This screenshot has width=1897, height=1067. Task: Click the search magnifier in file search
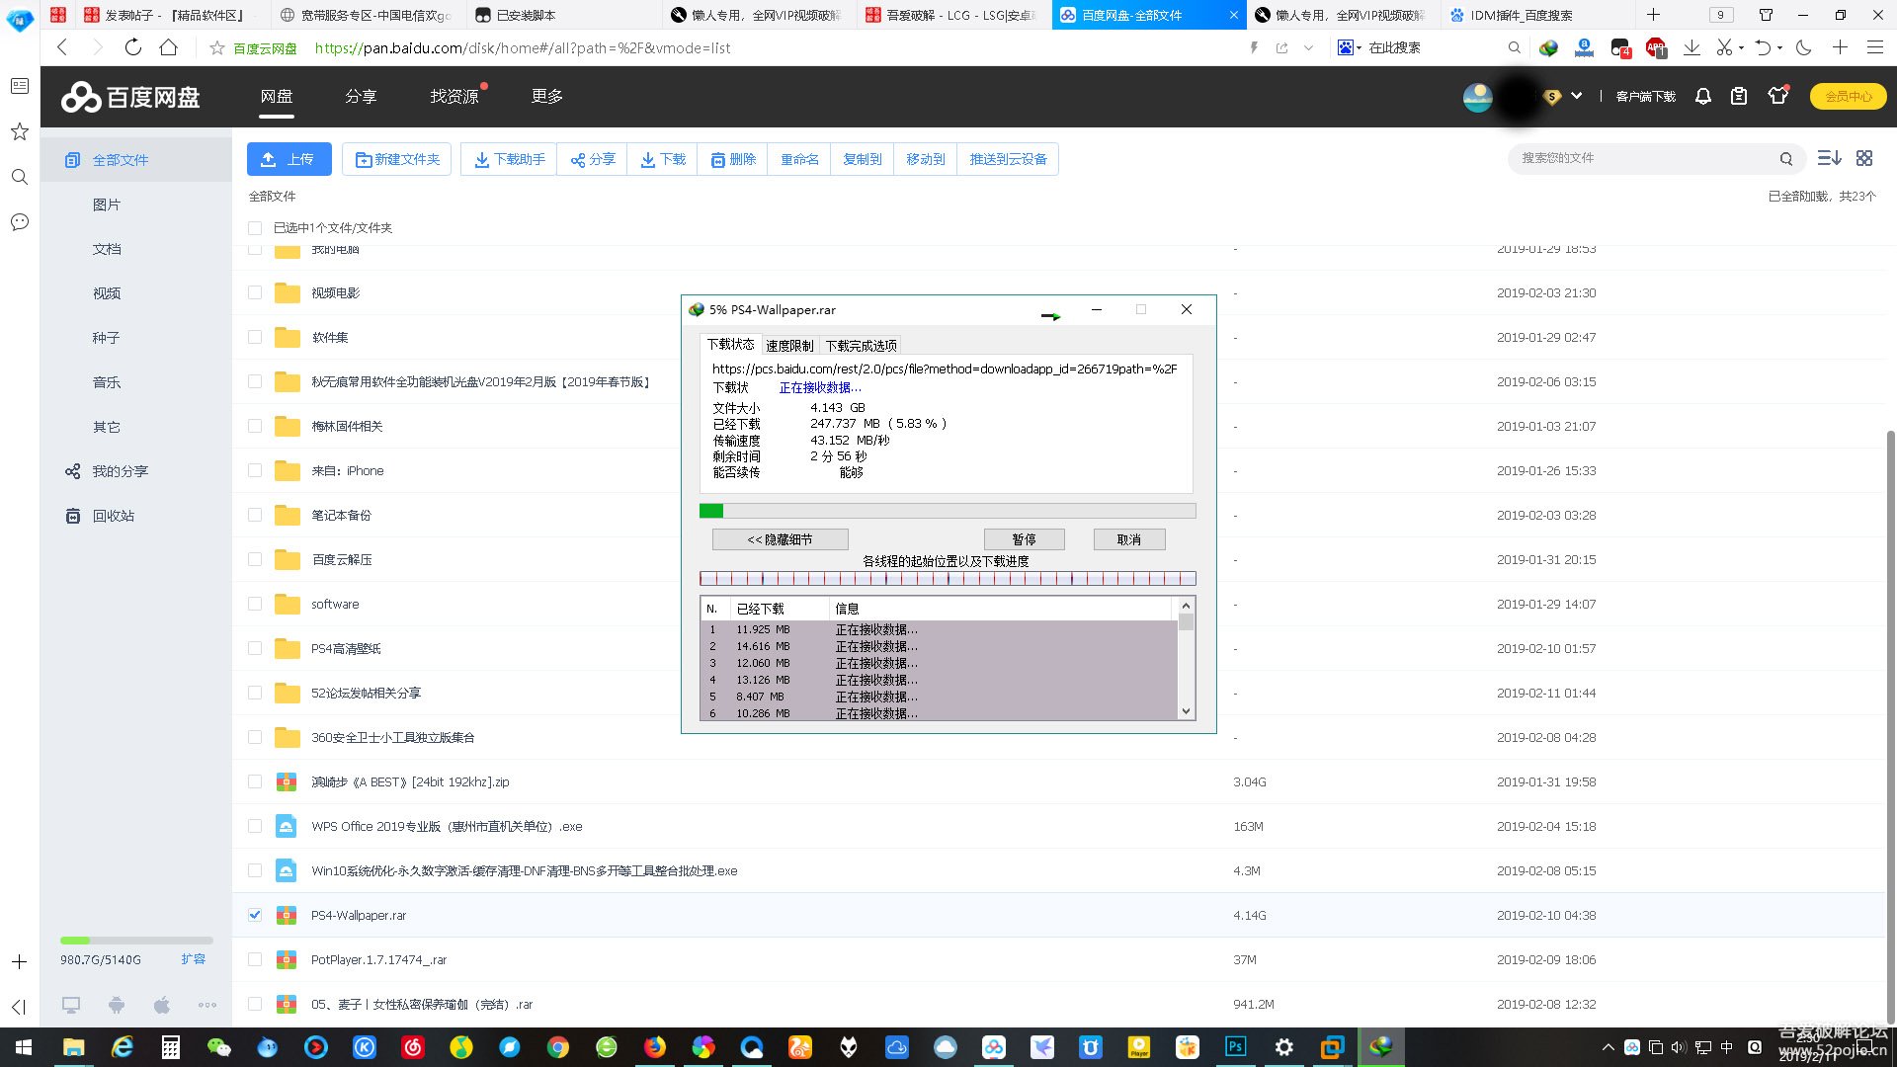[1786, 159]
